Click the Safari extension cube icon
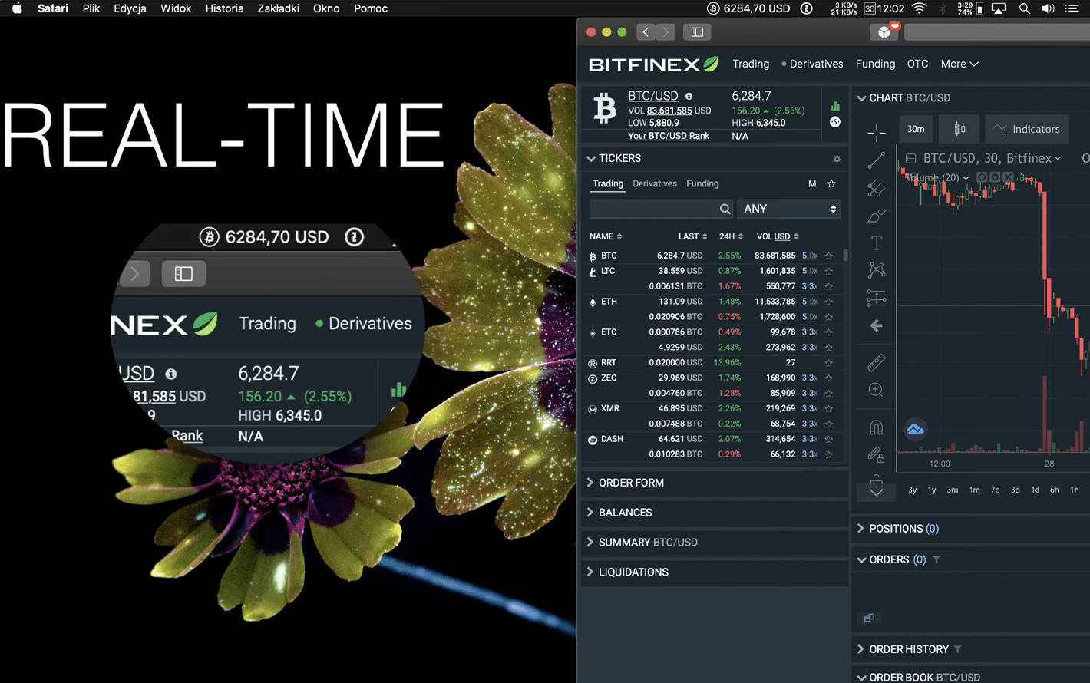Viewport: 1090px width, 683px height. (x=884, y=31)
